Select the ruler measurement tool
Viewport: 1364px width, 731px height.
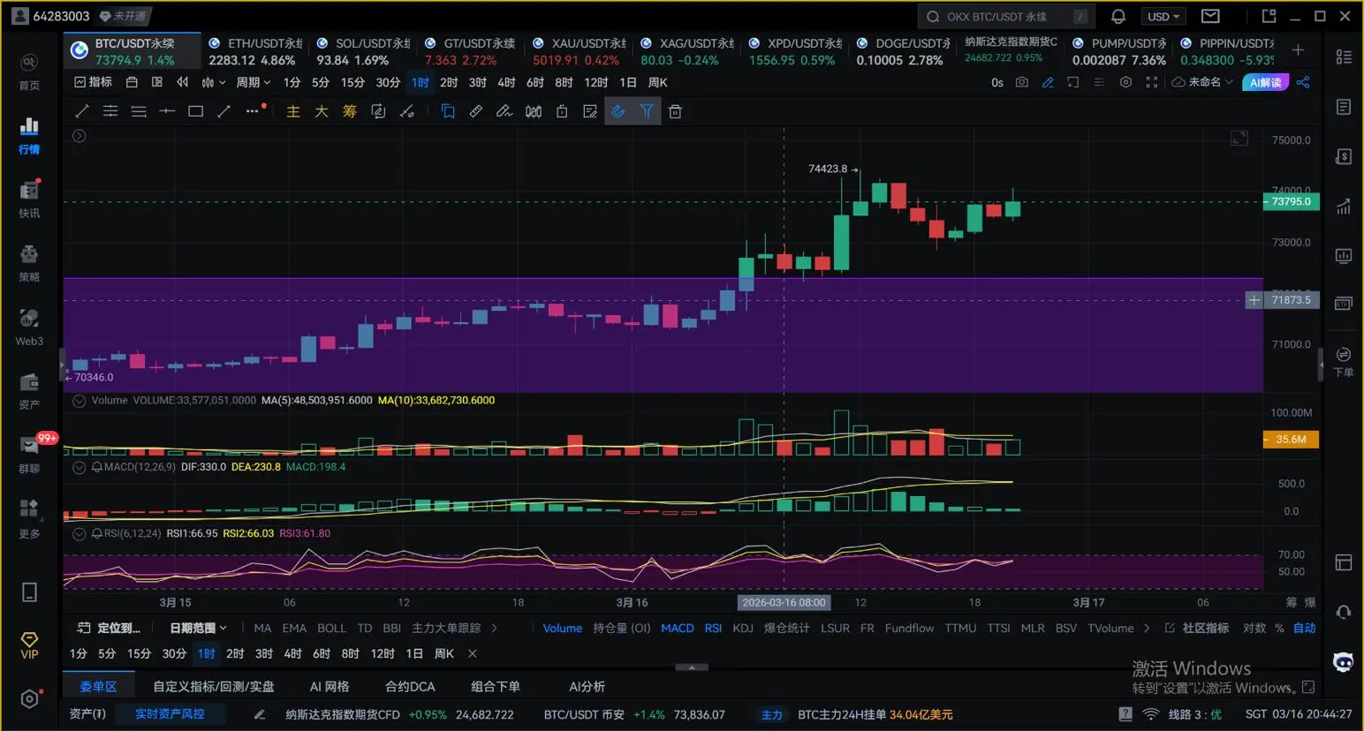pos(476,111)
